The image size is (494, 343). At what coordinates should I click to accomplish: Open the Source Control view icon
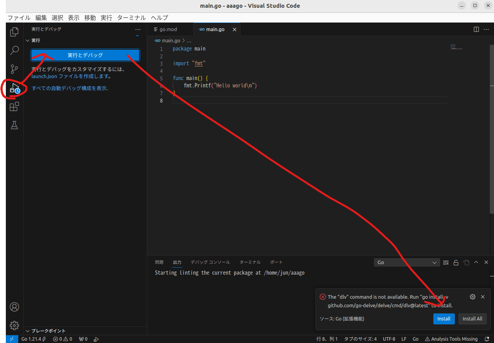click(14, 69)
